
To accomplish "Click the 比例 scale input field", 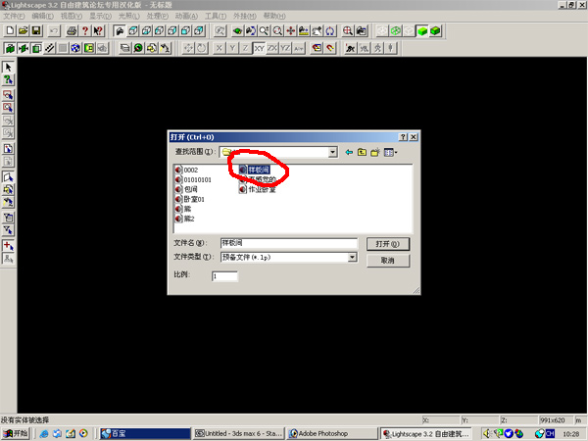I will pyautogui.click(x=224, y=276).
